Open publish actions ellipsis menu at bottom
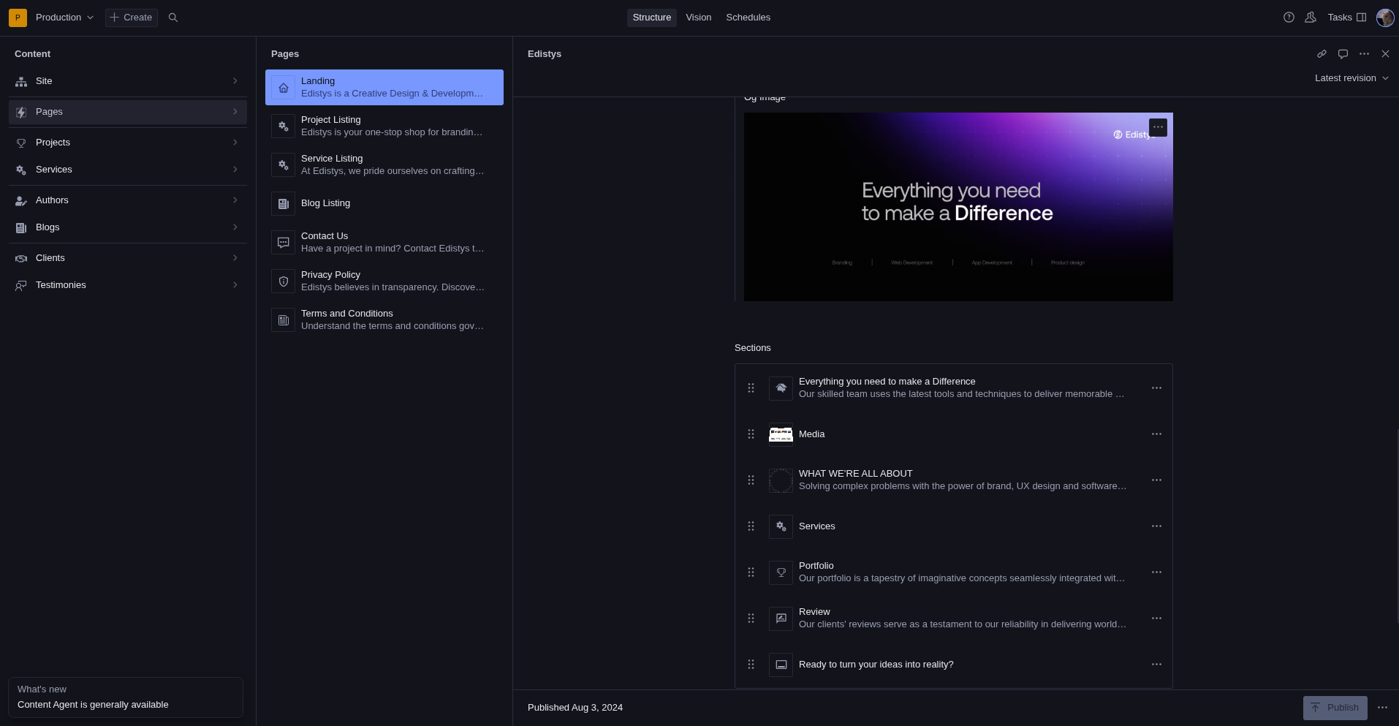The height and width of the screenshot is (726, 1399). (x=1382, y=708)
